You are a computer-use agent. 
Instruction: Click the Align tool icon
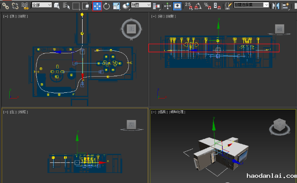(285, 6)
